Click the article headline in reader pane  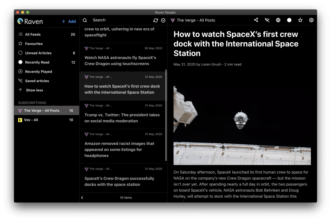(x=236, y=44)
